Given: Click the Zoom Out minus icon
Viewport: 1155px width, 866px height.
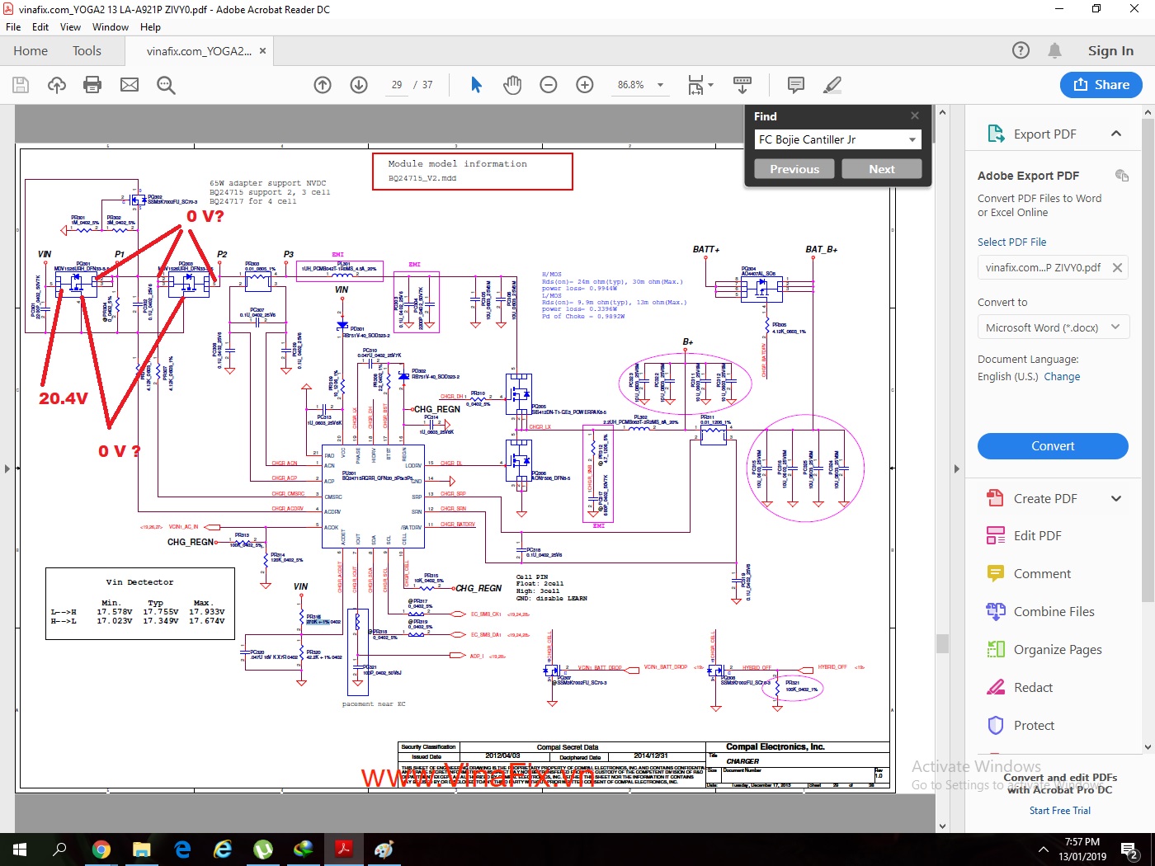Looking at the screenshot, I should coord(549,85).
